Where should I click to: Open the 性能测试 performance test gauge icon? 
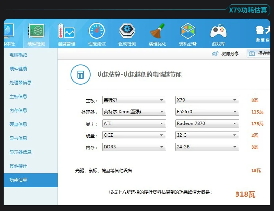97,31
